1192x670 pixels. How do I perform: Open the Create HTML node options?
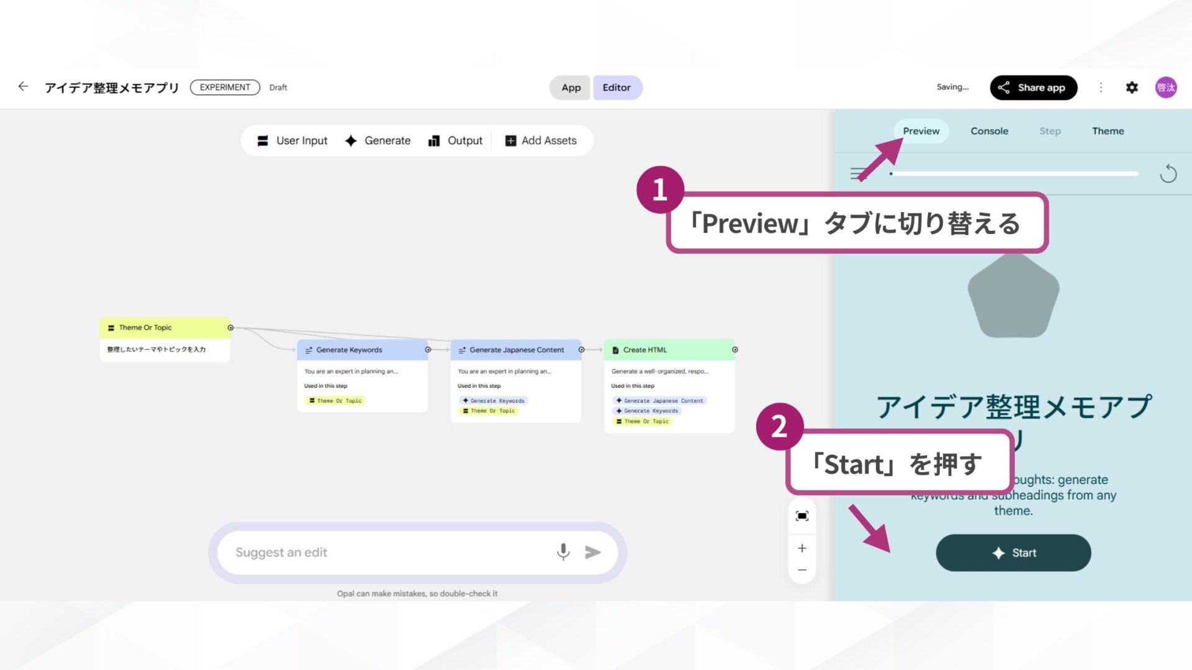pyautogui.click(x=734, y=349)
